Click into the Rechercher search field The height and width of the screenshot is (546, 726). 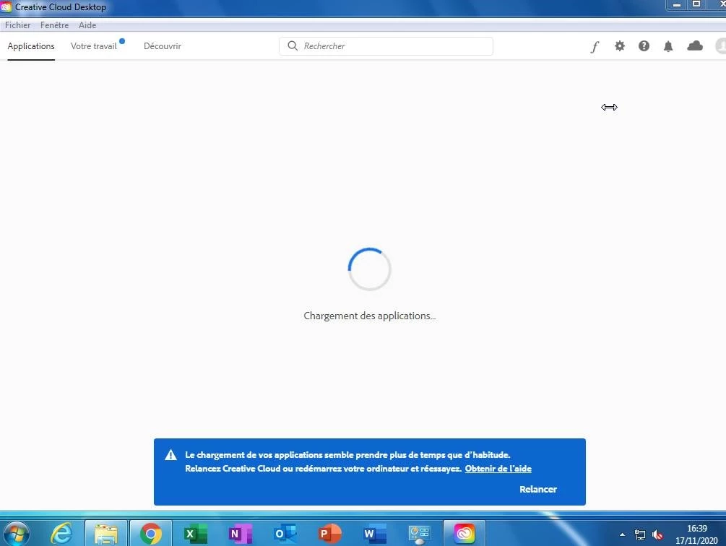(x=386, y=46)
